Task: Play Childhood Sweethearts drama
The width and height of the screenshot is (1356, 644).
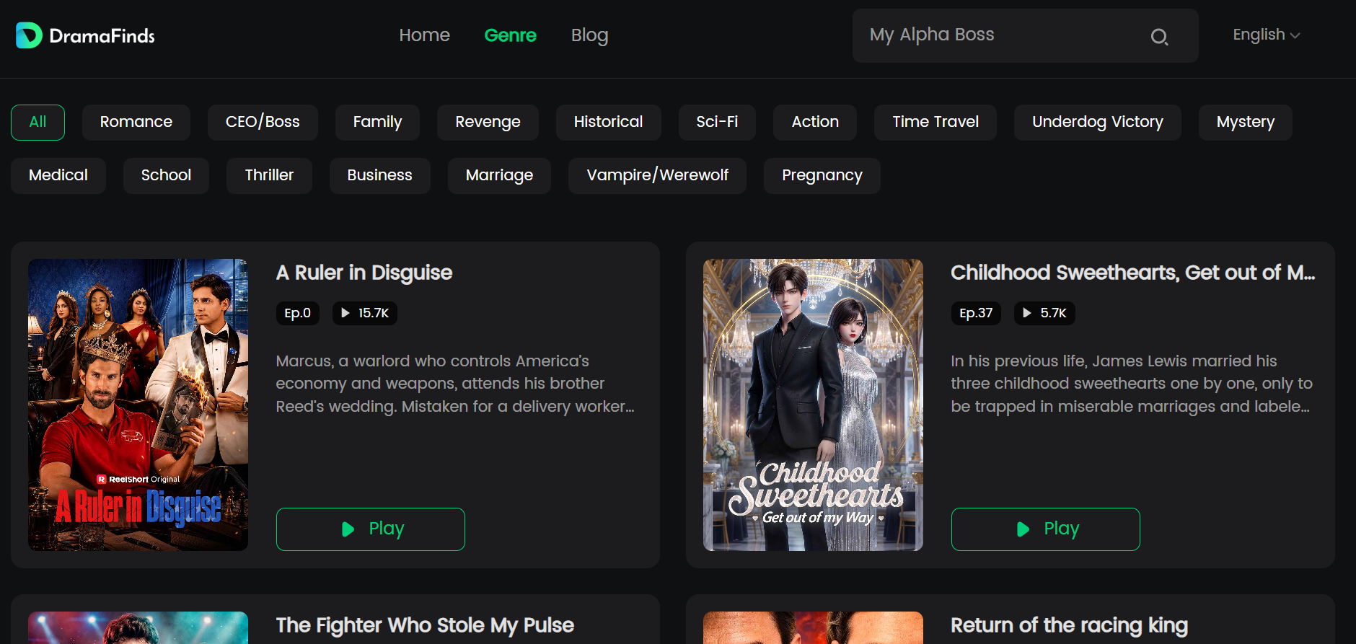Action: pyautogui.click(x=1046, y=529)
